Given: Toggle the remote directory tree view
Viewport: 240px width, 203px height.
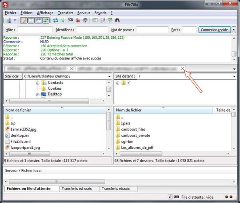Looking at the screenshot, I should [38, 20].
